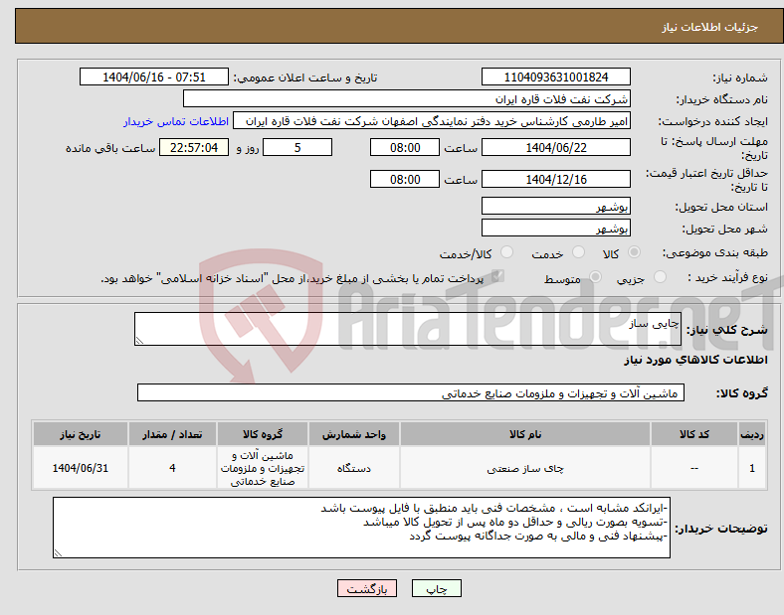Click the تاریخ نیاز column header

[80, 434]
